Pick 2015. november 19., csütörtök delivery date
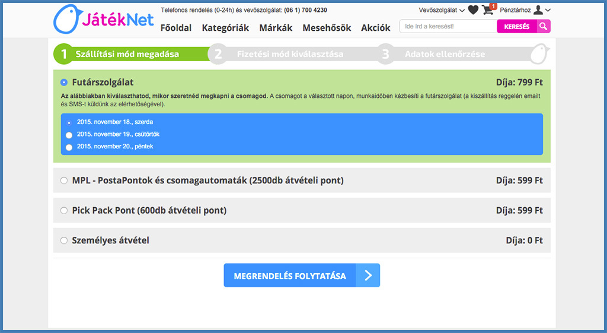 pyautogui.click(x=69, y=135)
